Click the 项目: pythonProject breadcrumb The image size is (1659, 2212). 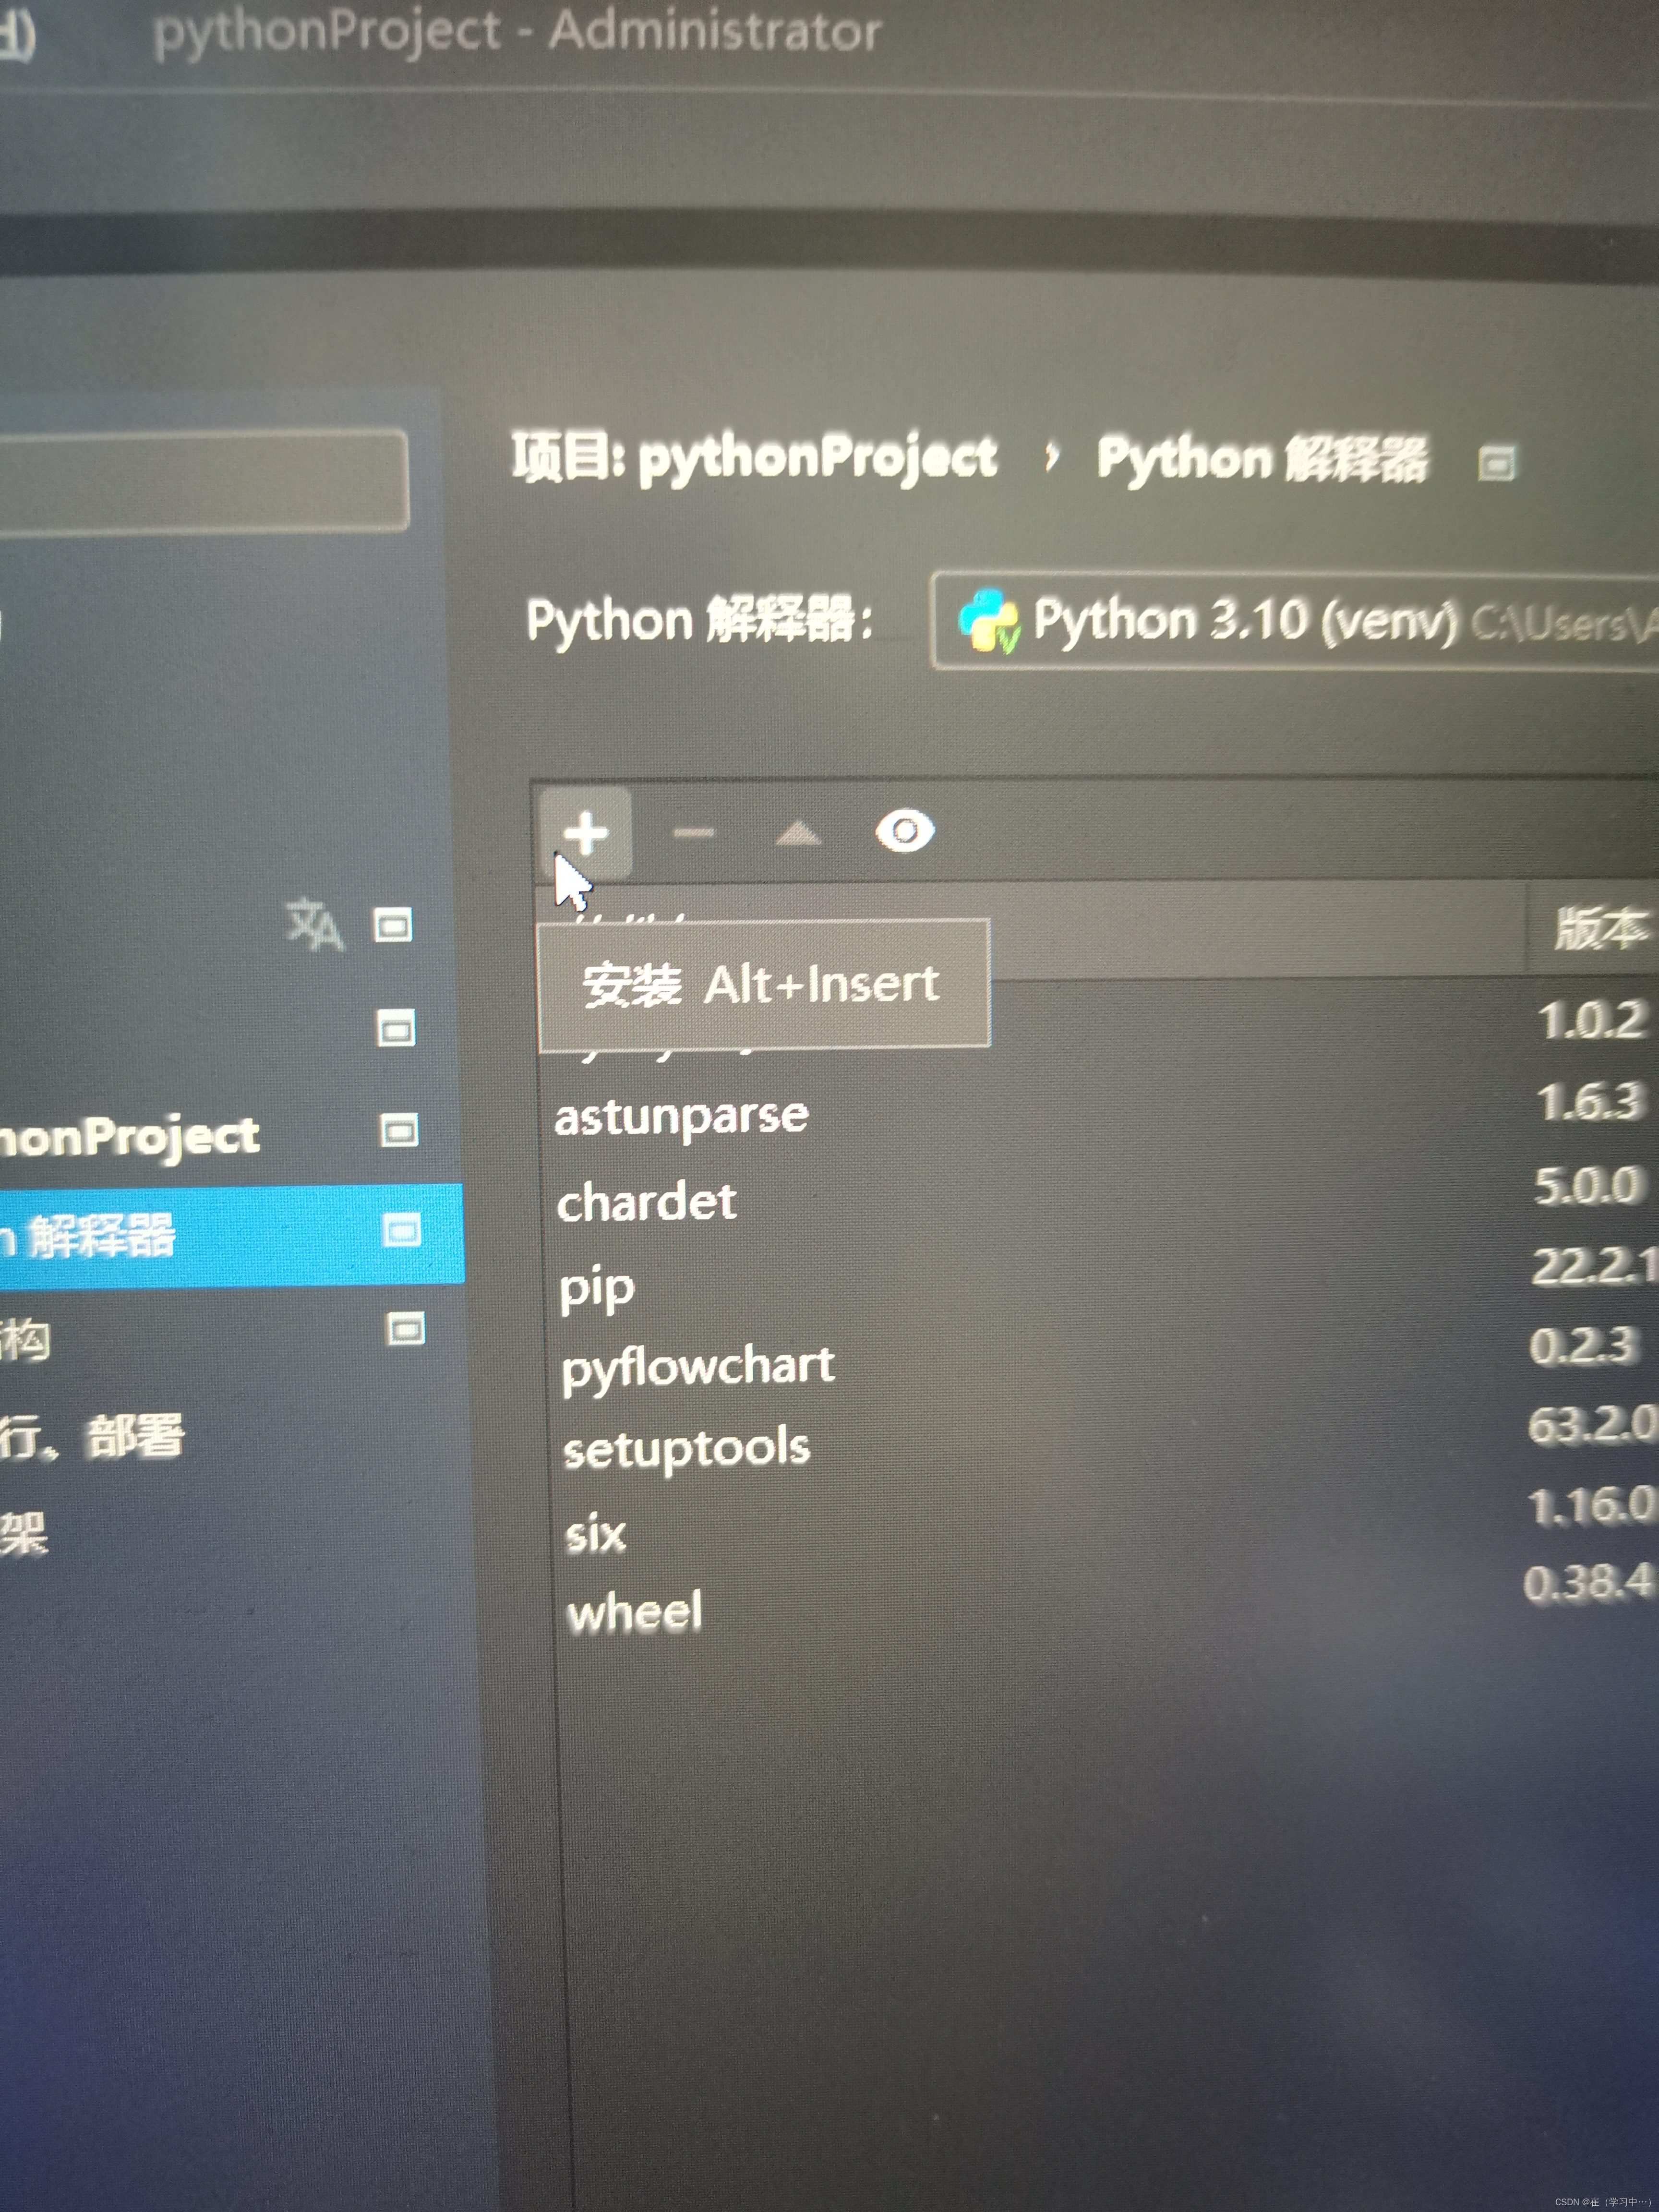click(x=755, y=458)
